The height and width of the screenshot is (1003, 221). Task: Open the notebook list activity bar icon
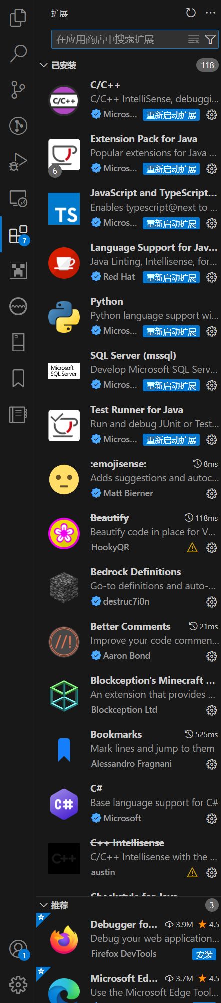18,415
